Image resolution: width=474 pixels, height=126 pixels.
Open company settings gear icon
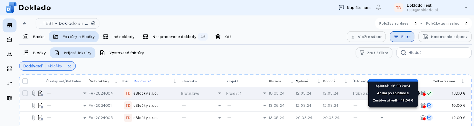click(x=93, y=23)
